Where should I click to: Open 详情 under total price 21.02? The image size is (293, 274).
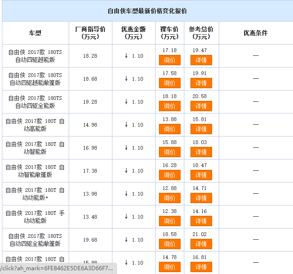tap(201, 244)
